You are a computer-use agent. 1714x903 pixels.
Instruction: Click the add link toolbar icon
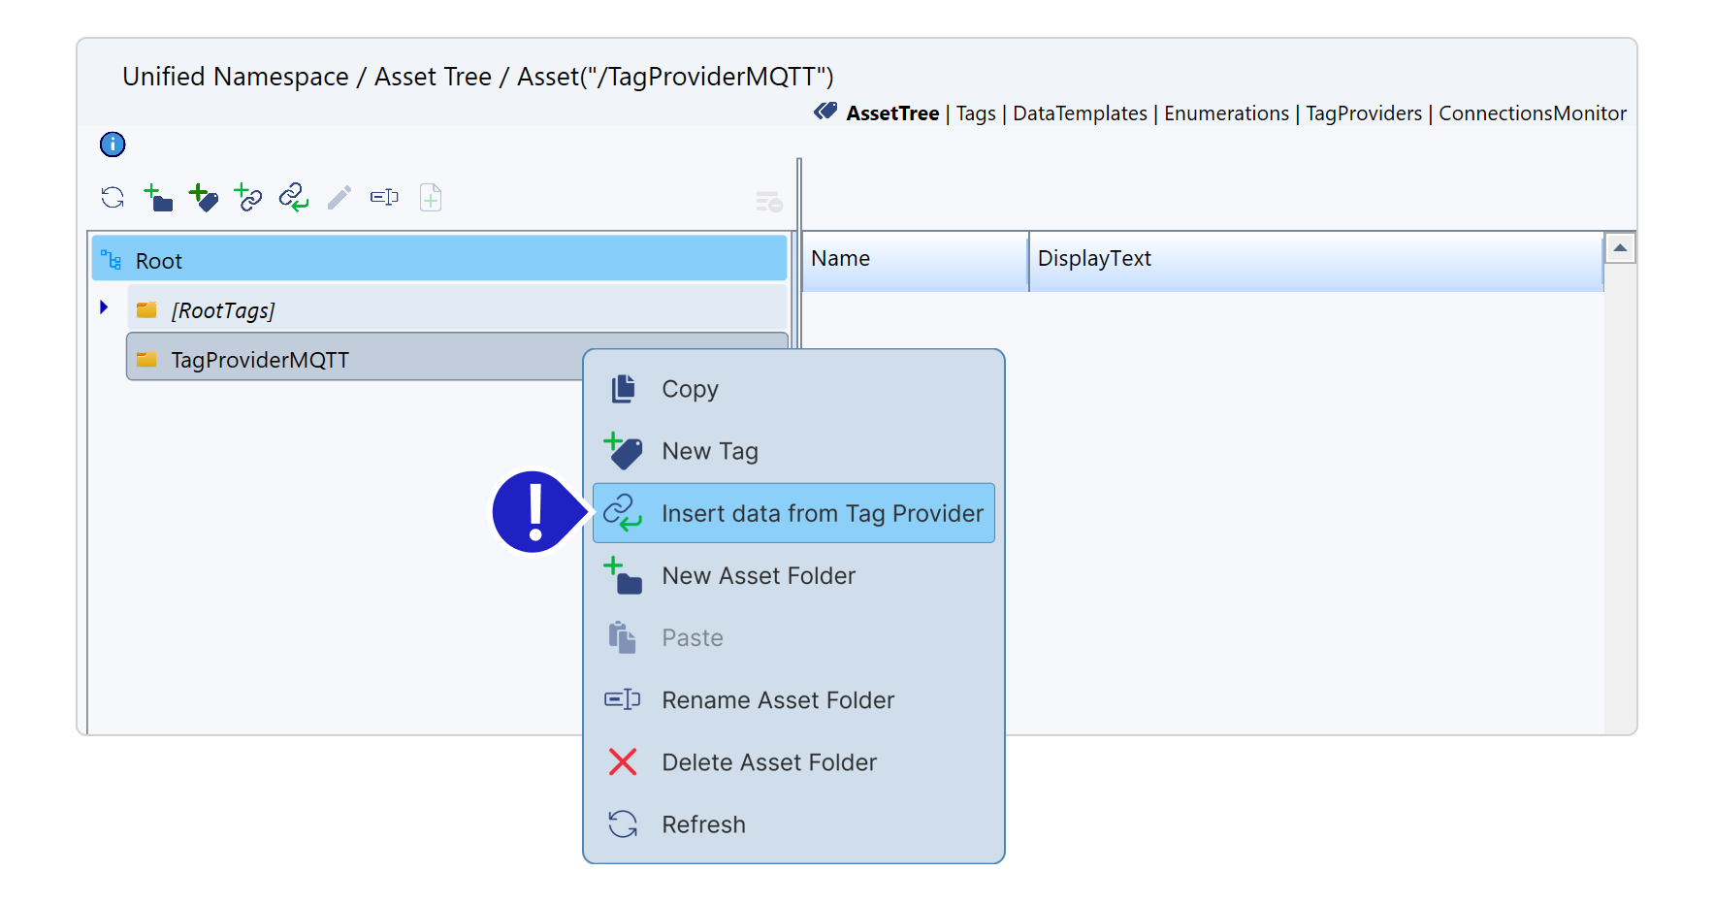248,198
